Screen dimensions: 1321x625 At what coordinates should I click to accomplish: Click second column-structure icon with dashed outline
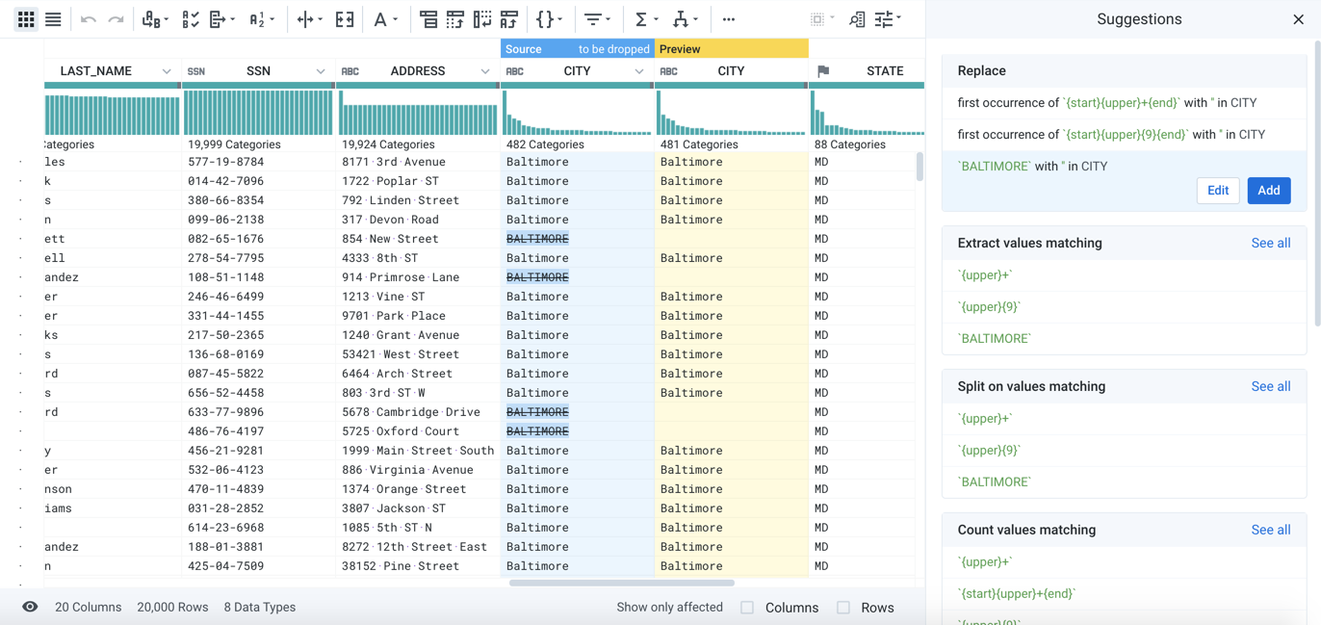pos(455,19)
